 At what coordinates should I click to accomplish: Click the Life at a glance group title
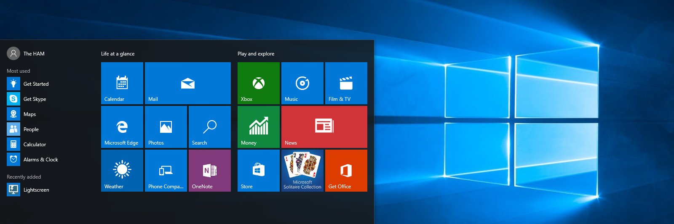pos(118,54)
